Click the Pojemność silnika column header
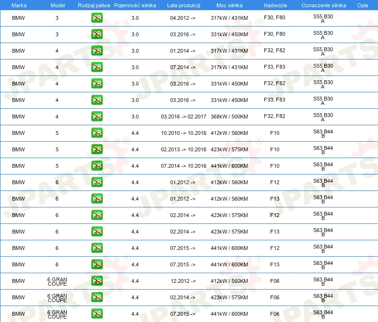 point(135,5)
